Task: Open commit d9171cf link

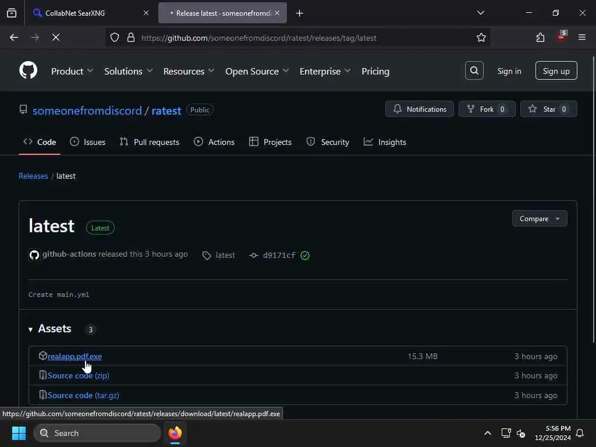Action: [279, 256]
